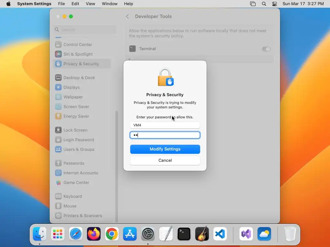The height and width of the screenshot is (247, 330).
Task: Click the green zoom window button
Action: (71, 16)
